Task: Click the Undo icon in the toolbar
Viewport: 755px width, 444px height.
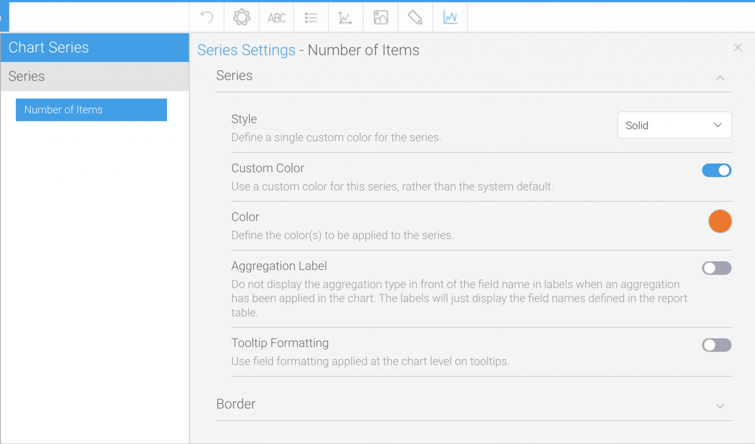Action: click(x=206, y=17)
